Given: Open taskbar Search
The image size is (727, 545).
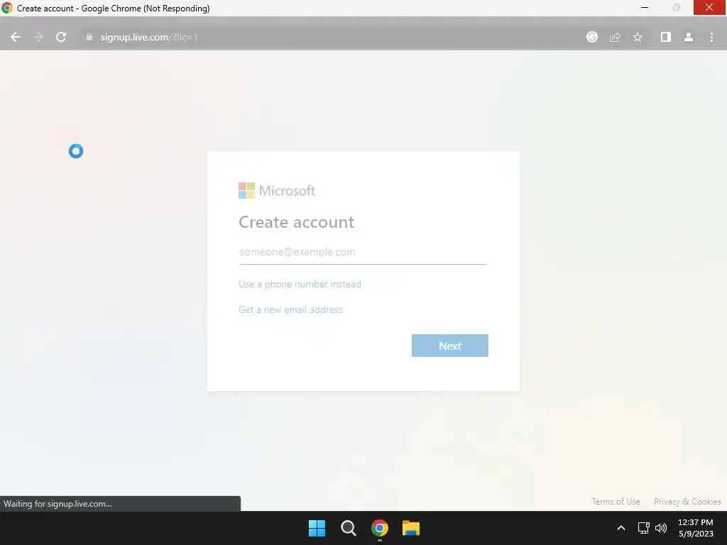Looking at the screenshot, I should pyautogui.click(x=348, y=528).
